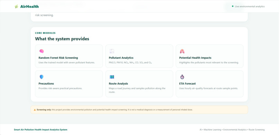
Task: Click "Maps a road journey" description
Action: 137,90
